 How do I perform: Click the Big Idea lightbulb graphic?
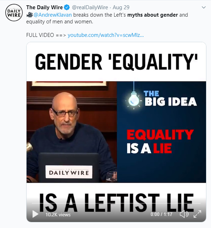[133, 100]
